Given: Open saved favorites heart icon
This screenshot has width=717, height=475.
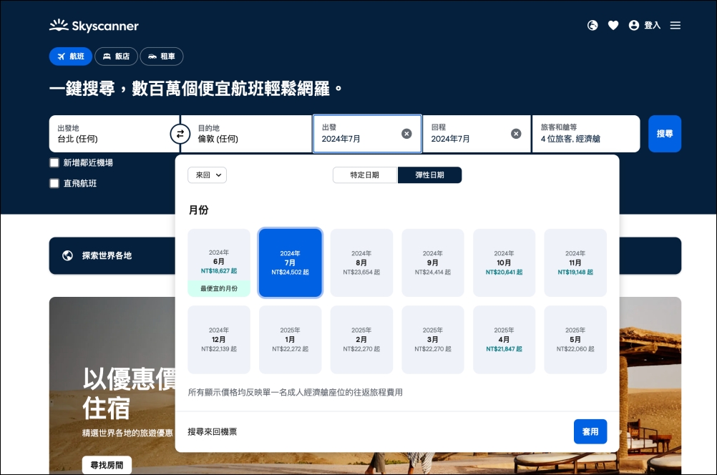Looking at the screenshot, I should point(613,25).
